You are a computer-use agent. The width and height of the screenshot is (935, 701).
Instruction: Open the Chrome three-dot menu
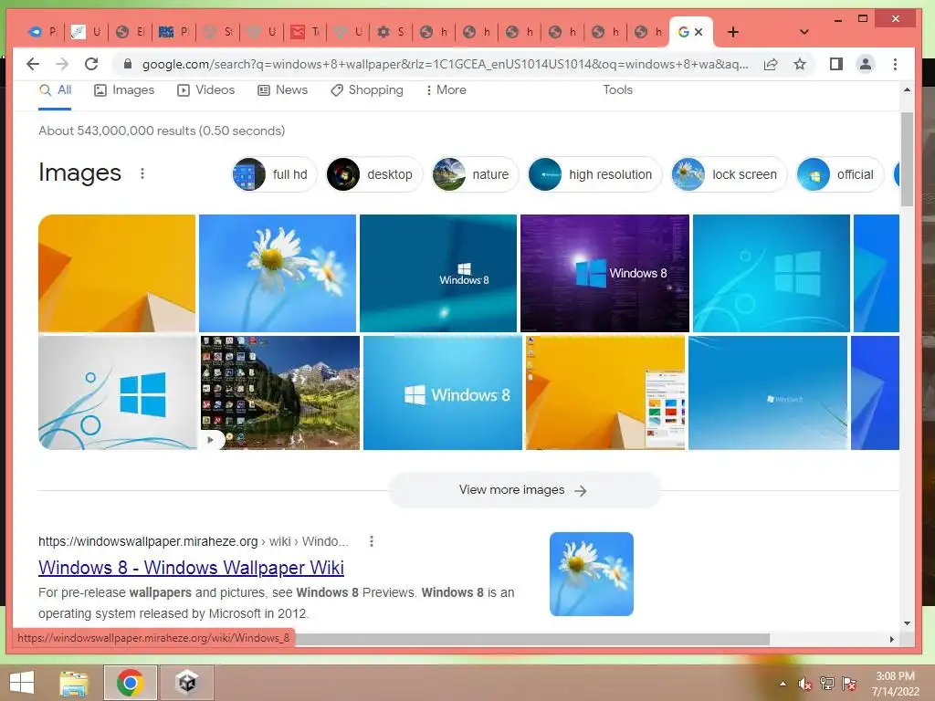(x=895, y=64)
